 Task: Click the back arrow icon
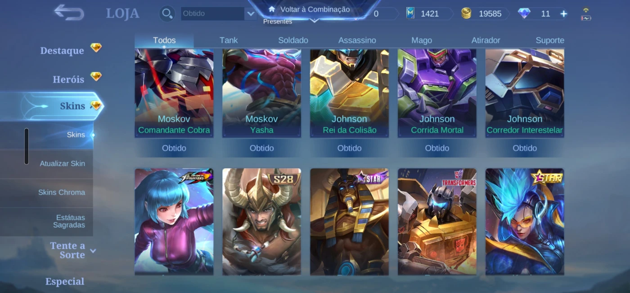tap(69, 13)
